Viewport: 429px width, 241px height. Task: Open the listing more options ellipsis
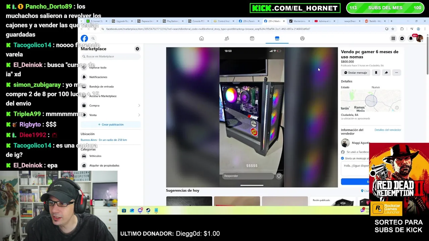(396, 73)
